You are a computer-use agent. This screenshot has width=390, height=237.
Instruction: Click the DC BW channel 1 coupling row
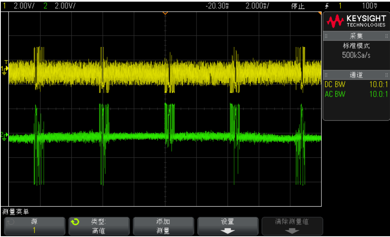click(x=356, y=84)
